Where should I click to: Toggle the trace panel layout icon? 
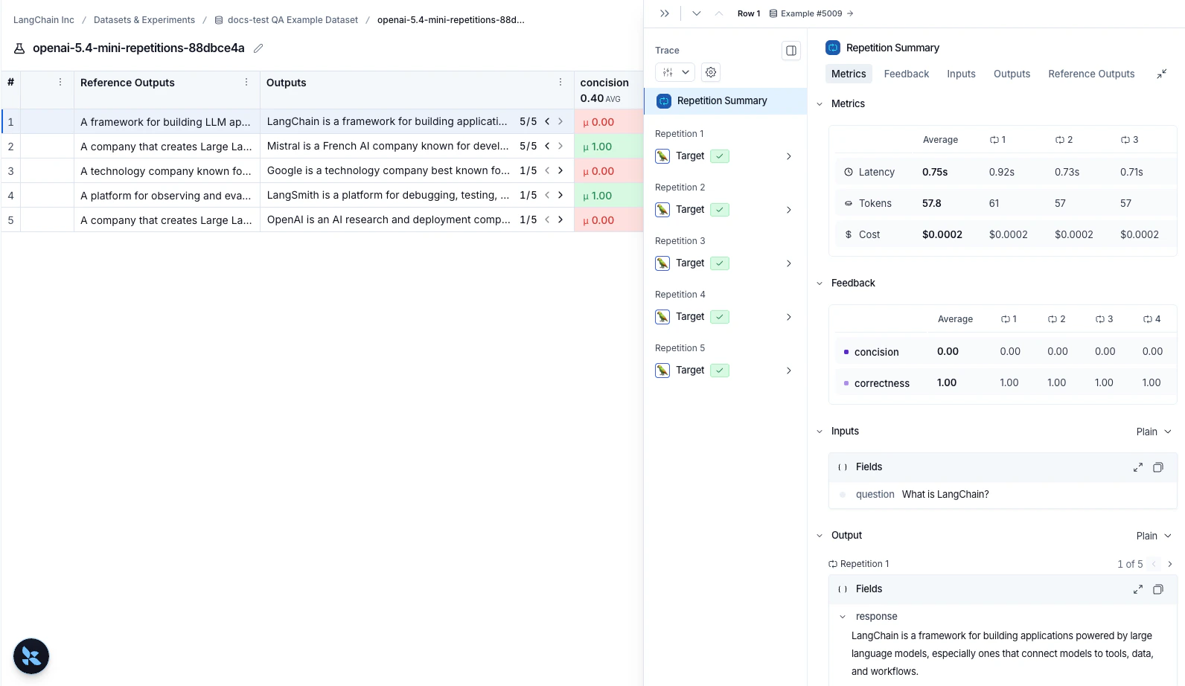(791, 51)
